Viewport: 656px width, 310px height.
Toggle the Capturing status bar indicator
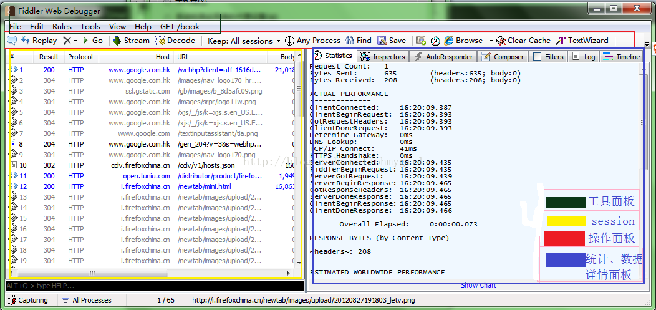(27, 300)
